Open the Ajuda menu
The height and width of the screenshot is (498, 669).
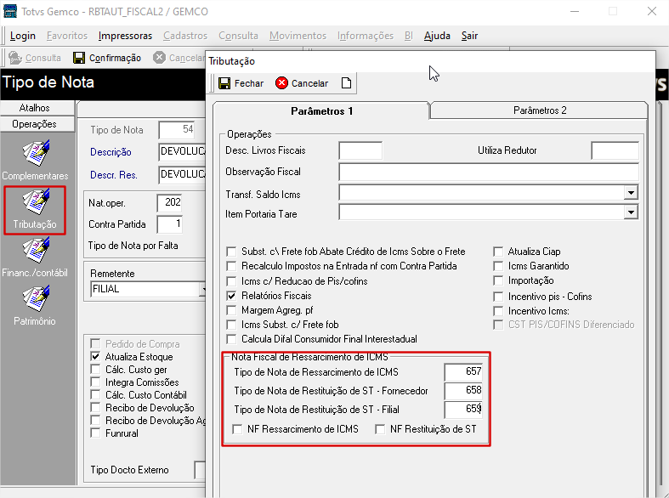pos(437,36)
